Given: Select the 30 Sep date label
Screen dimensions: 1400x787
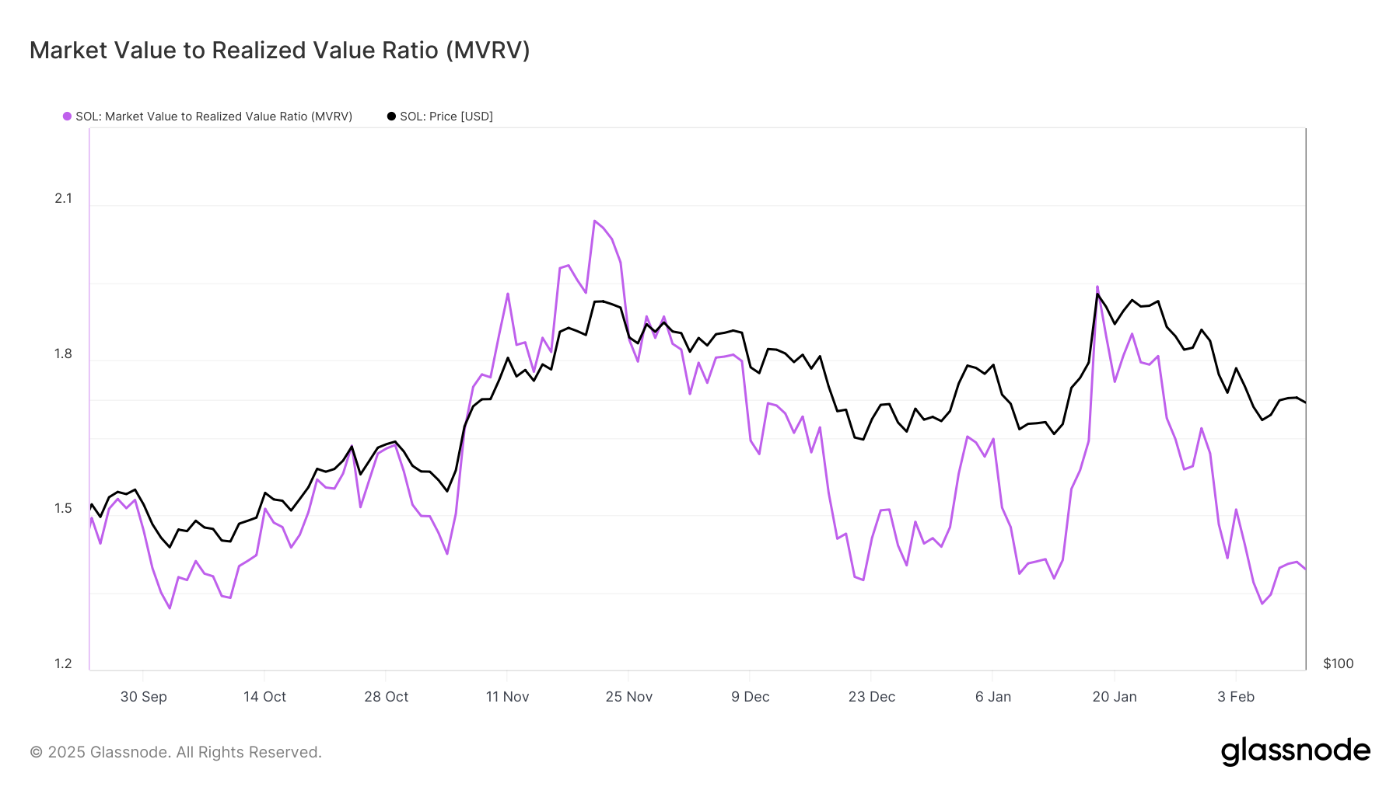Looking at the screenshot, I should click(143, 697).
